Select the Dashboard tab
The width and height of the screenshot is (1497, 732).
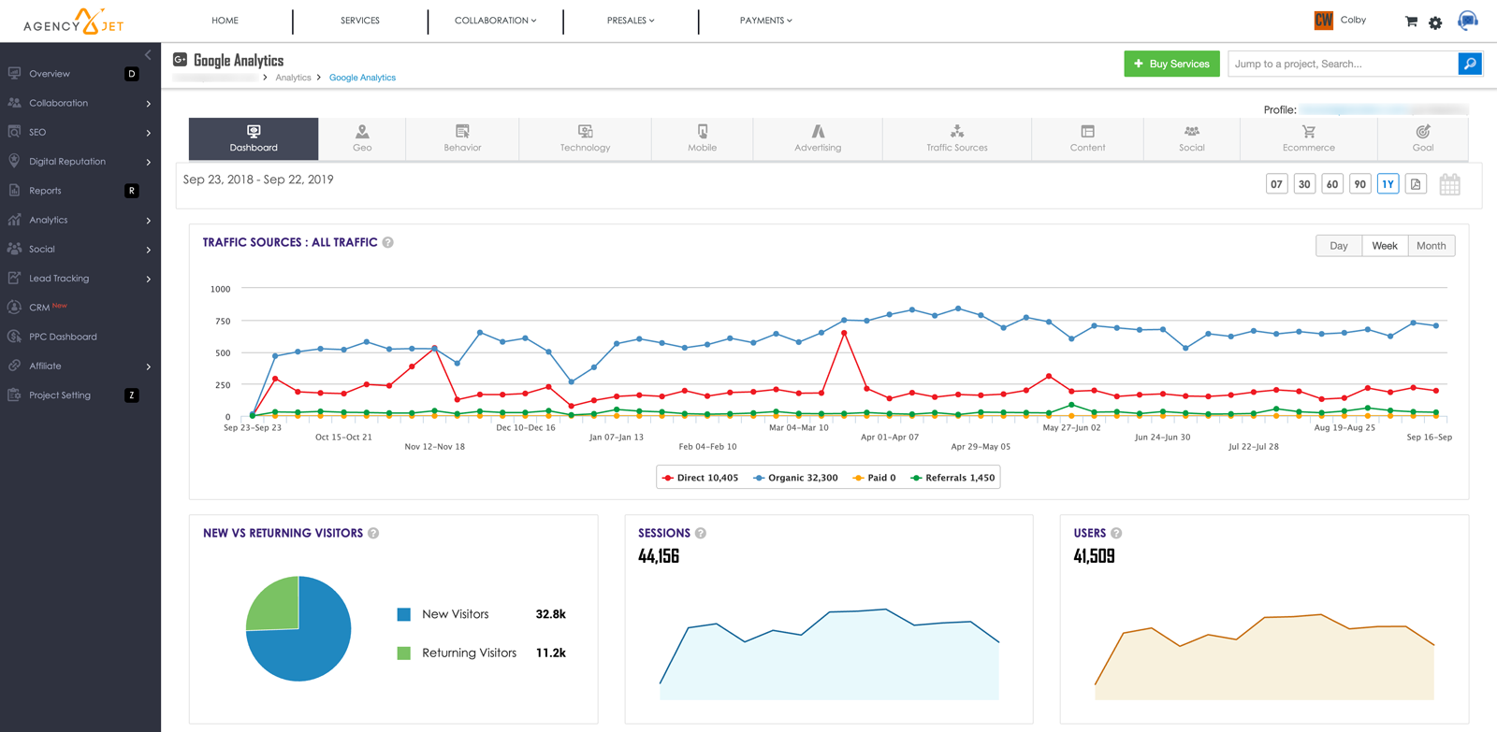coord(254,138)
